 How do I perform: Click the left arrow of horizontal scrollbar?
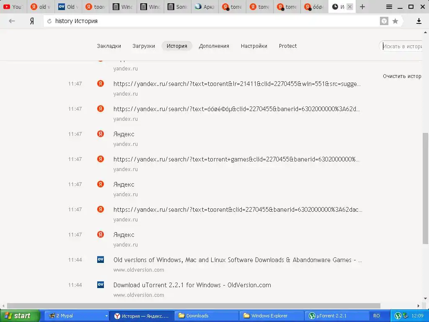tap(3, 306)
